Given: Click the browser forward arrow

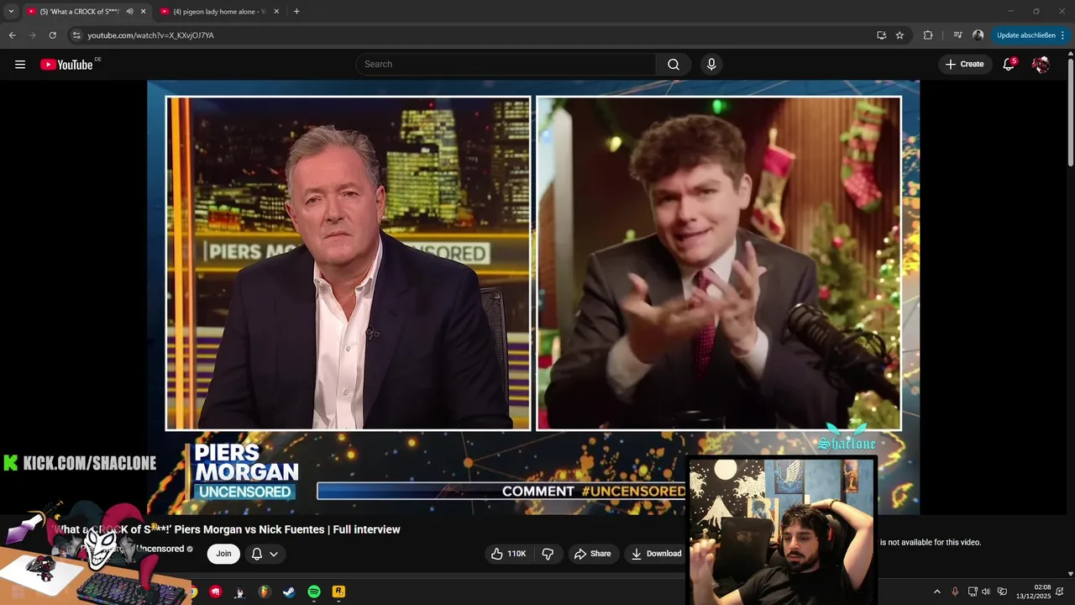Looking at the screenshot, I should pos(32,35).
